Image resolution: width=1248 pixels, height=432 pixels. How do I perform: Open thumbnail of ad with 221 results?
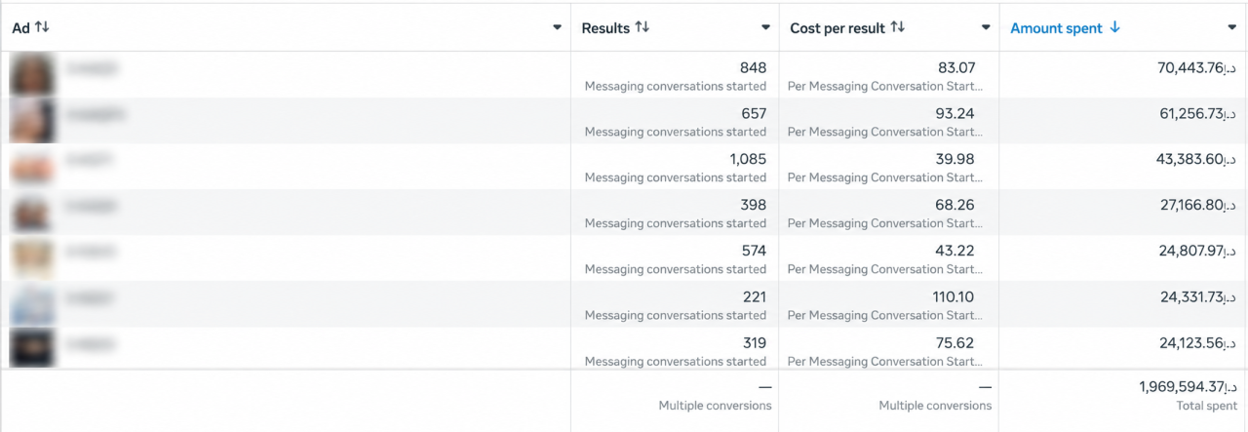coord(32,304)
